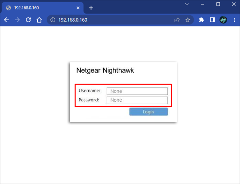The image size is (240, 184).
Task: Click the Forward navigation arrow
Action: tap(17, 20)
